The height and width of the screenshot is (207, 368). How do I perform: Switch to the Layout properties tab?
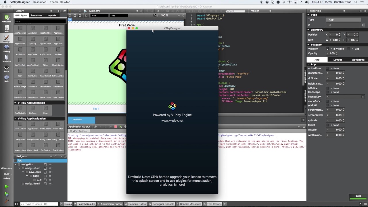pos(338,60)
